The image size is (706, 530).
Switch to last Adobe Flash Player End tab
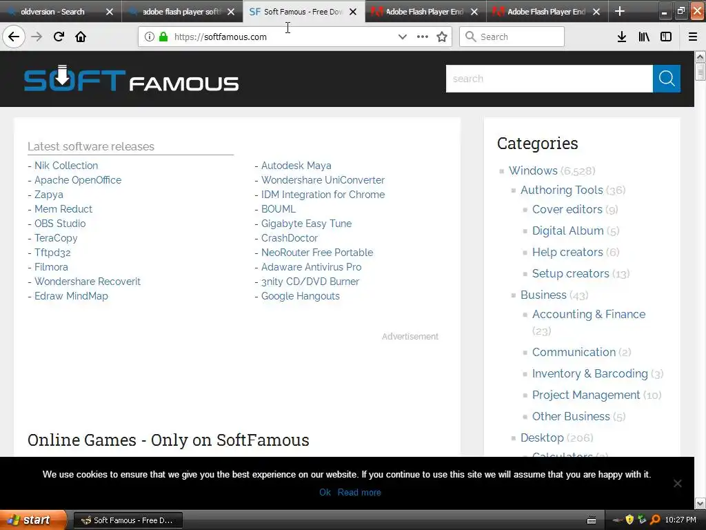coord(546,12)
